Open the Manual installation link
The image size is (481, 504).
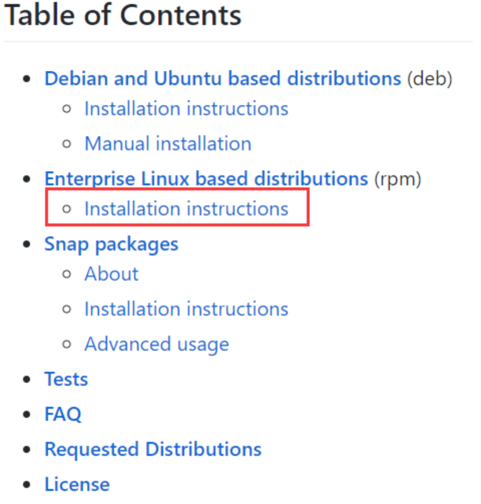[x=168, y=143]
